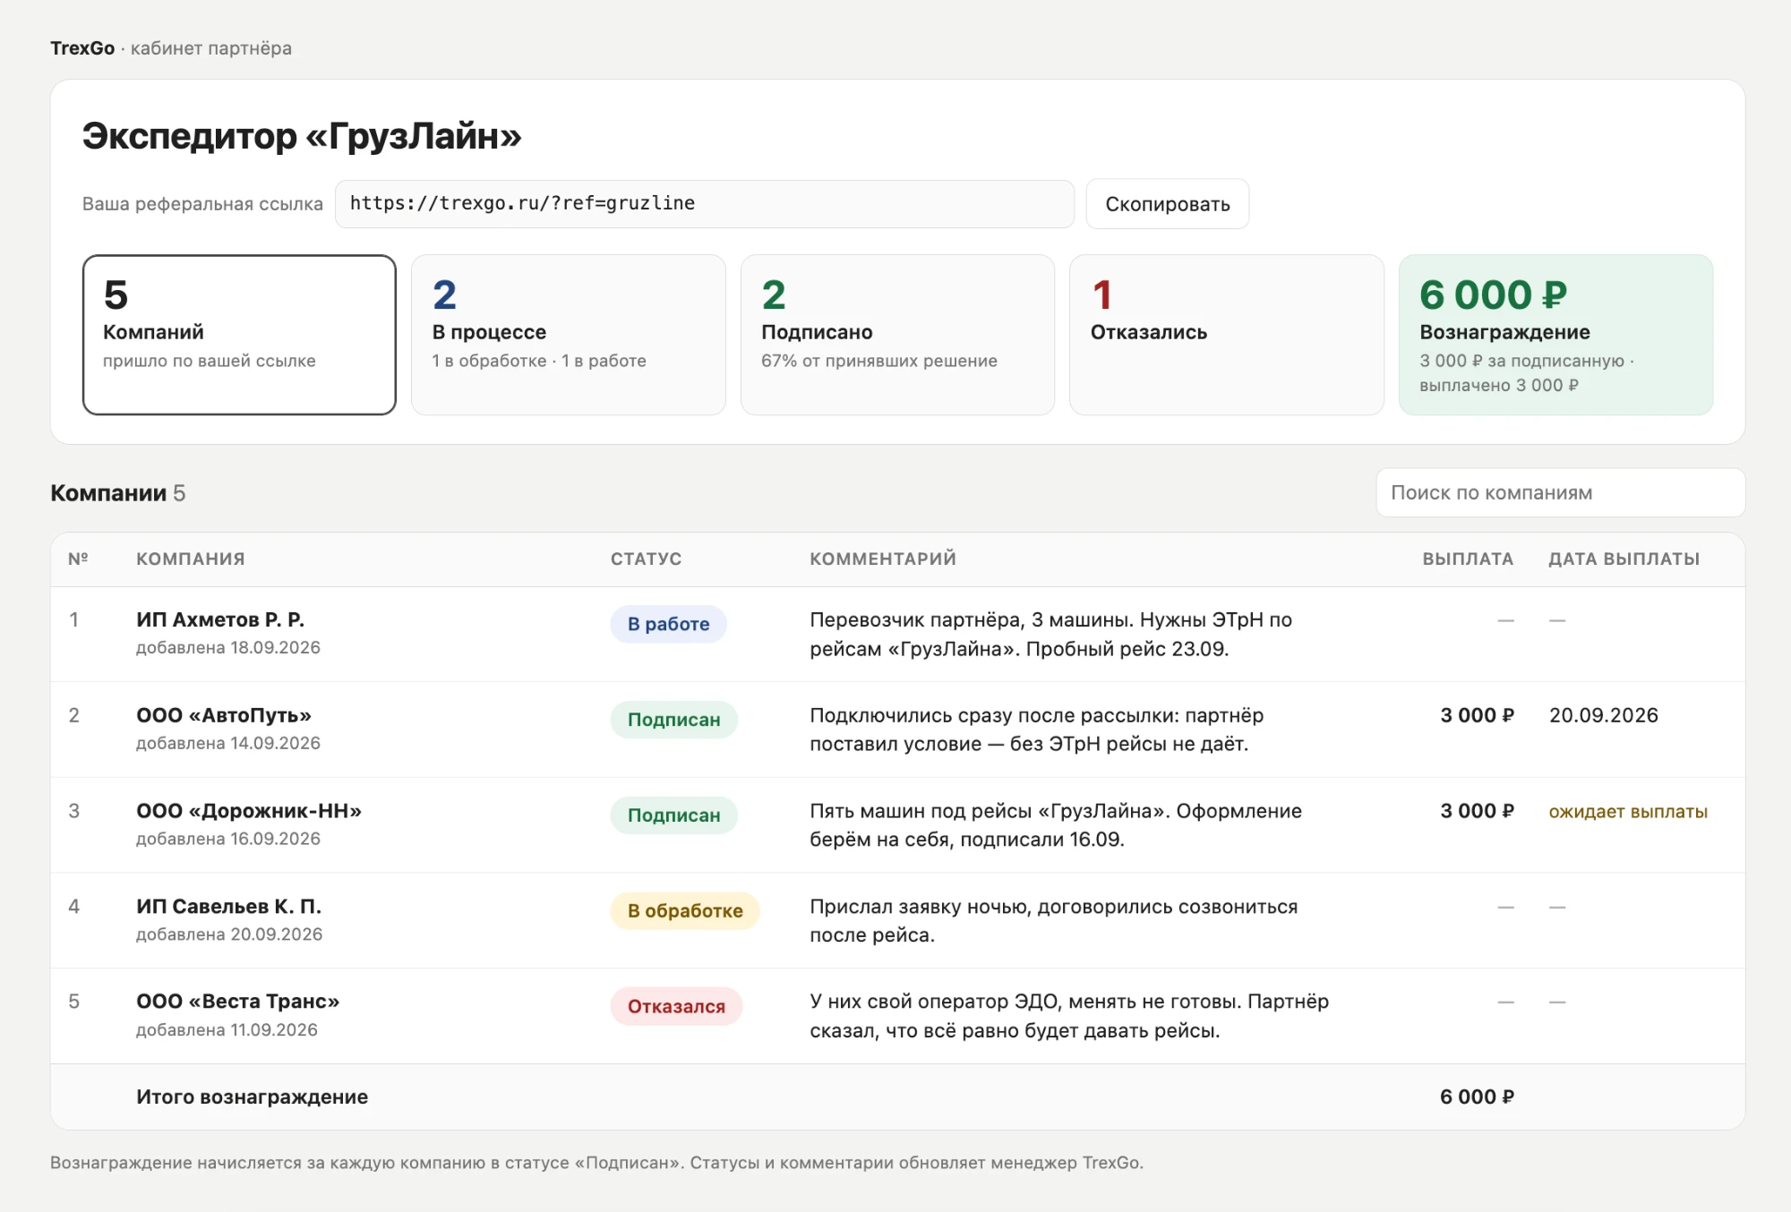Click the Отказался status badge
Viewport: 1791px width, 1212px height.
676,1006
